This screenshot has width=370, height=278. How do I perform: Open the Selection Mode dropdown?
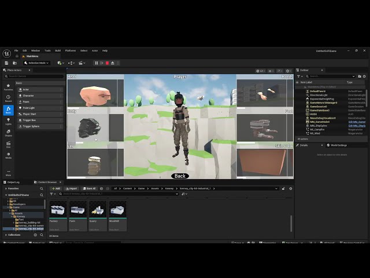(36, 63)
